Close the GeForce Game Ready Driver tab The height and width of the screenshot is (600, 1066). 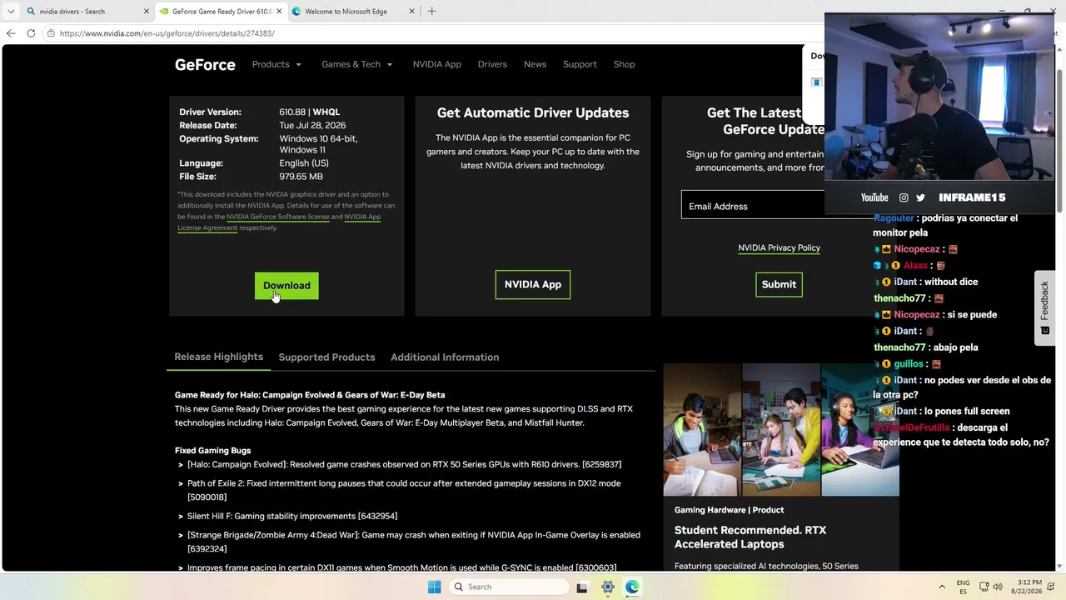(279, 12)
